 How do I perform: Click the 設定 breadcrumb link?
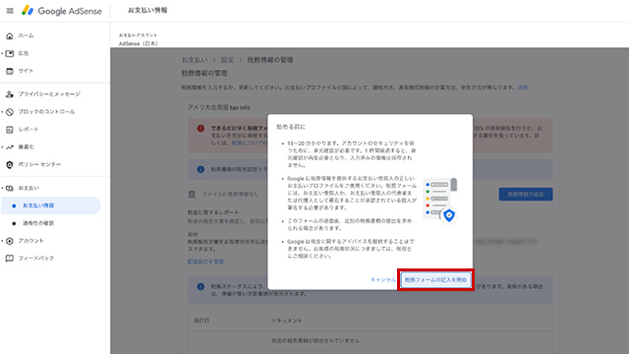(227, 60)
